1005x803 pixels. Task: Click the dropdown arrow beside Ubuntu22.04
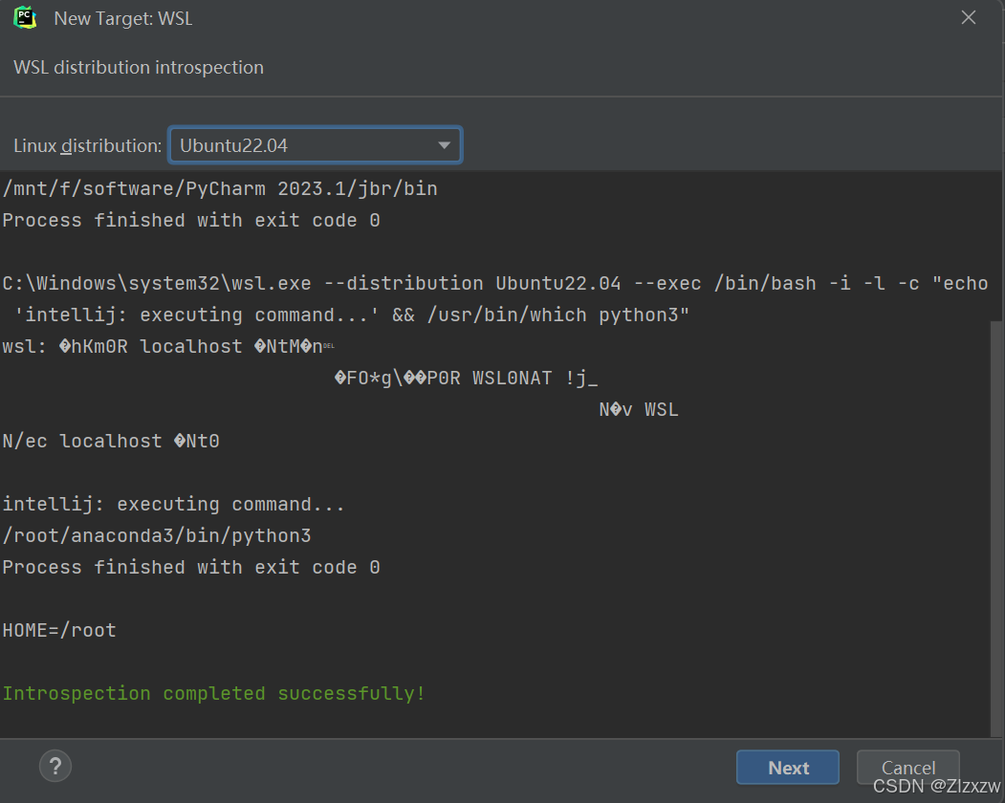(443, 144)
